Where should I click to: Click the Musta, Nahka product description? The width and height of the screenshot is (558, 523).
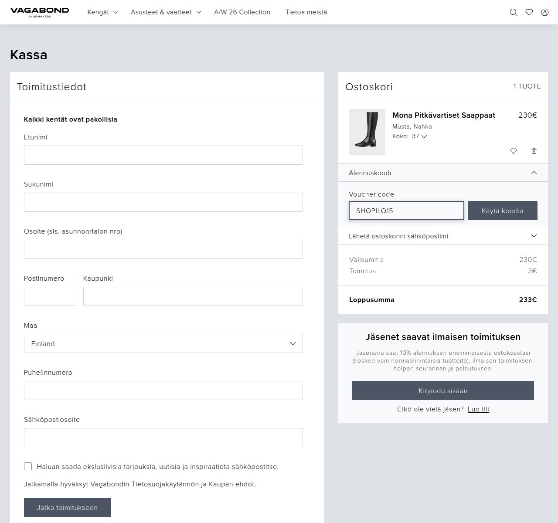tap(412, 126)
